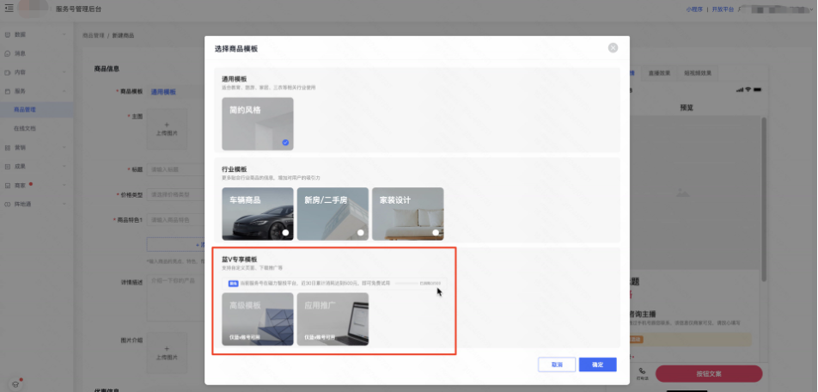The width and height of the screenshot is (818, 392).
Task: Click plus icon in 主图 upload box
Action: [167, 125]
